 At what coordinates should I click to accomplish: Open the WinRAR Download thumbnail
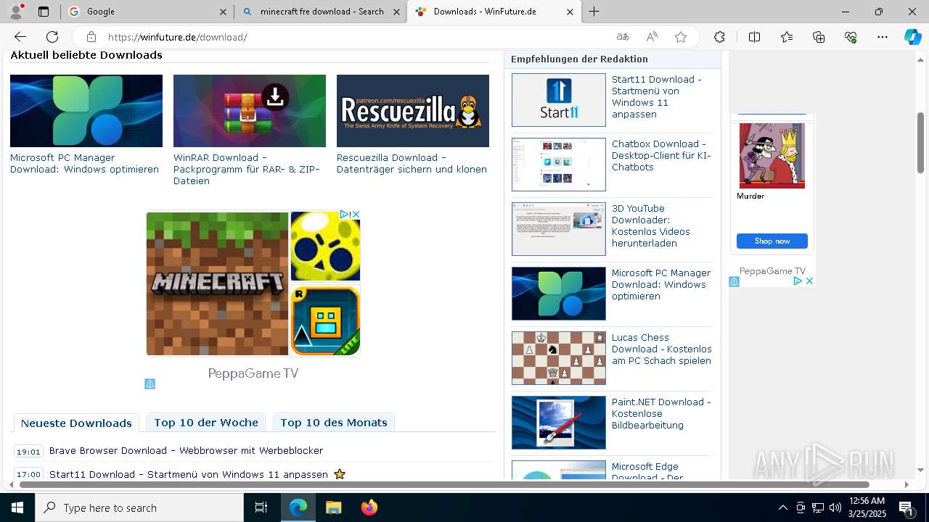point(250,111)
